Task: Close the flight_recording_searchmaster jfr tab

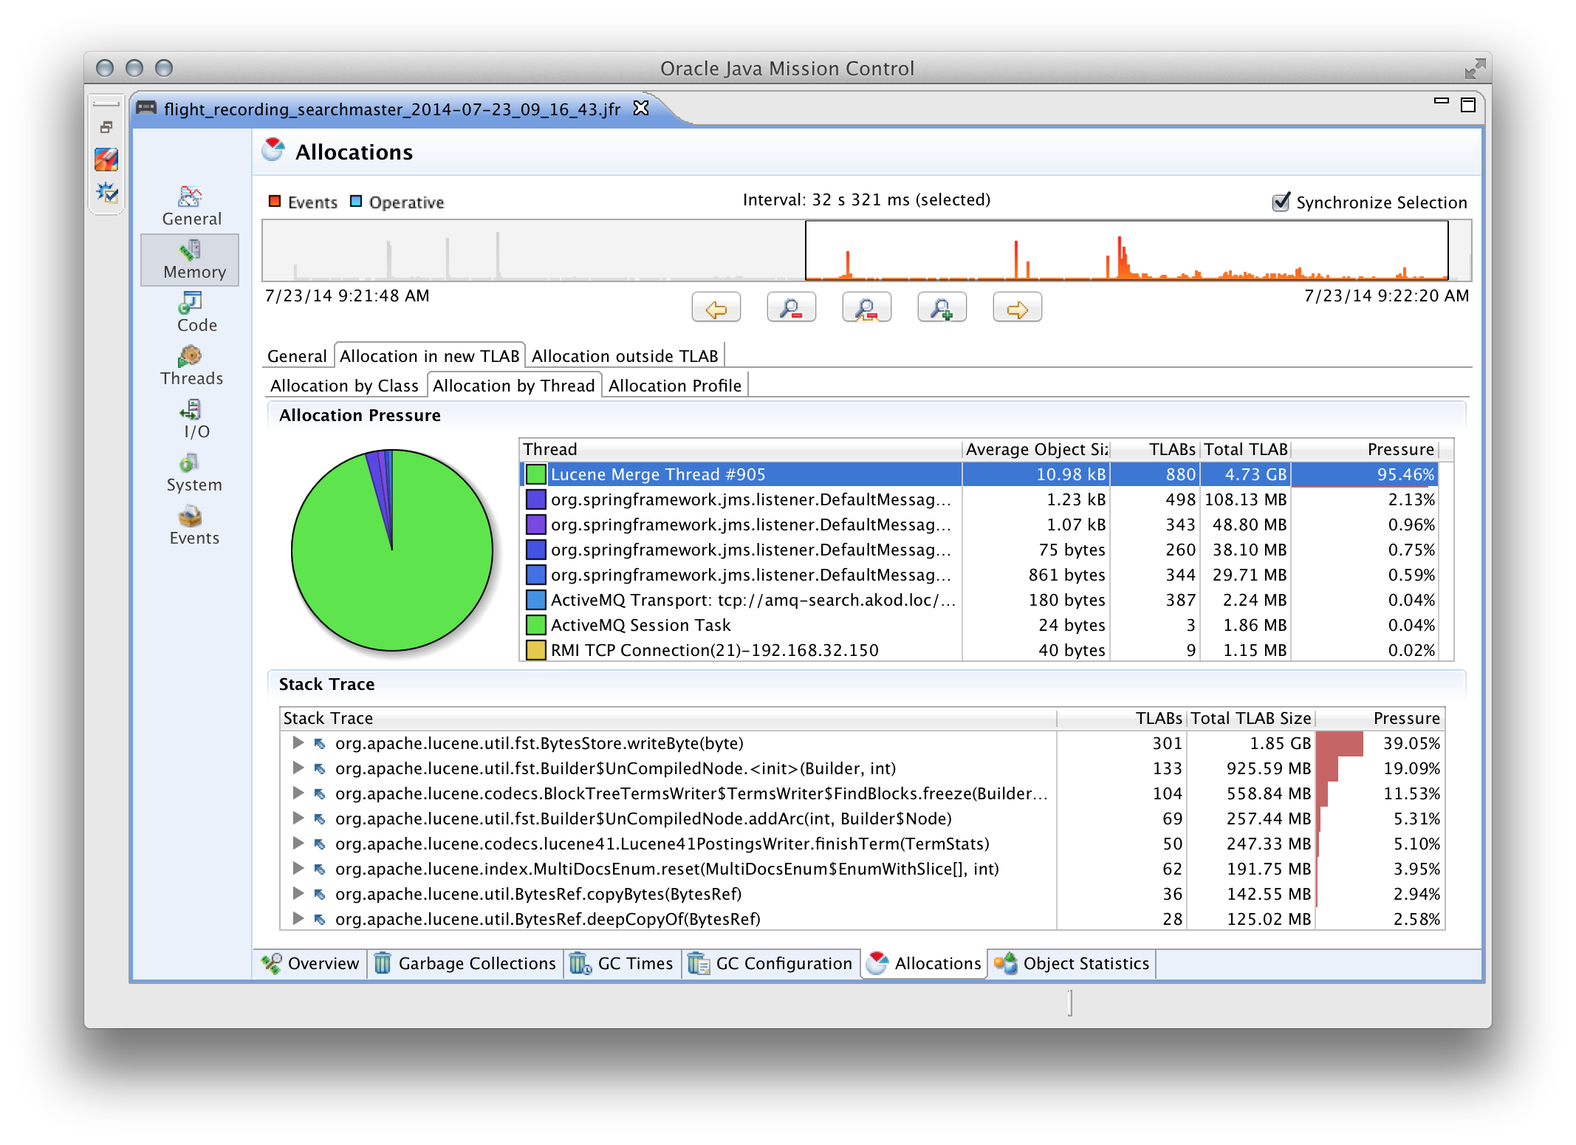Action: point(641,108)
